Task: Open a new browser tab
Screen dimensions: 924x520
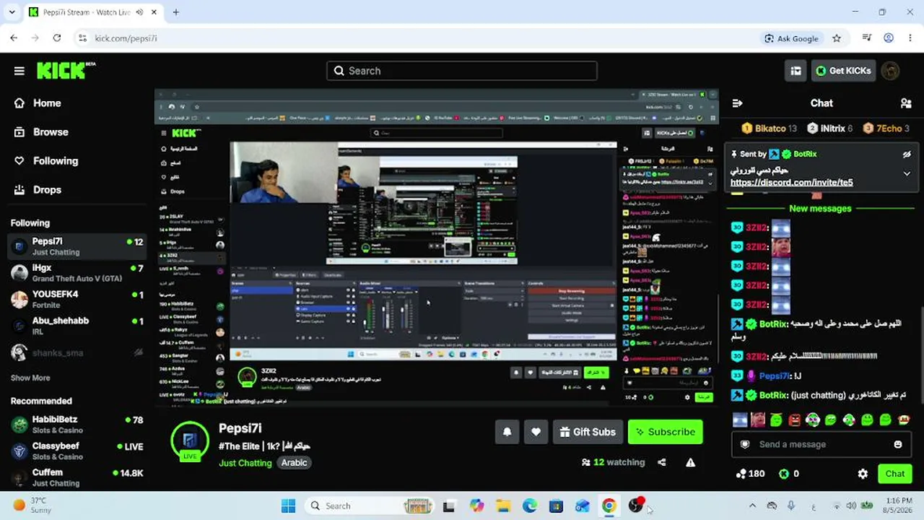Action: (x=175, y=12)
